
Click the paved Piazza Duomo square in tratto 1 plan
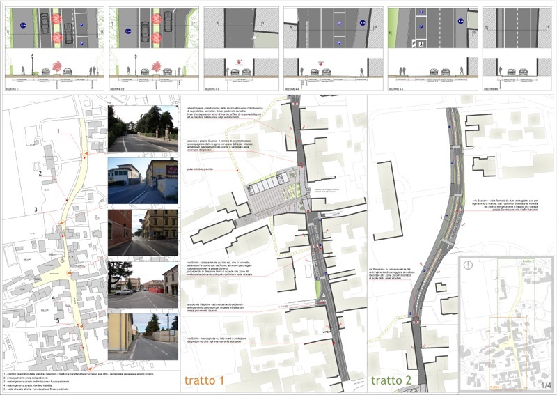pos(274,200)
